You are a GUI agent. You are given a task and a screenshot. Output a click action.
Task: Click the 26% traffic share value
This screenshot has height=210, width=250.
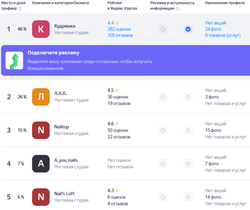[22, 97]
